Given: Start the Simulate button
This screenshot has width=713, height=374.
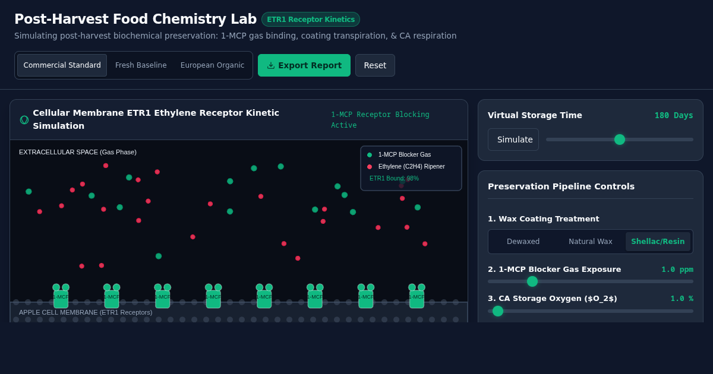Looking at the screenshot, I should point(513,140).
